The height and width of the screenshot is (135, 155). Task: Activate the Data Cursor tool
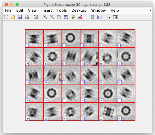coord(73,17)
